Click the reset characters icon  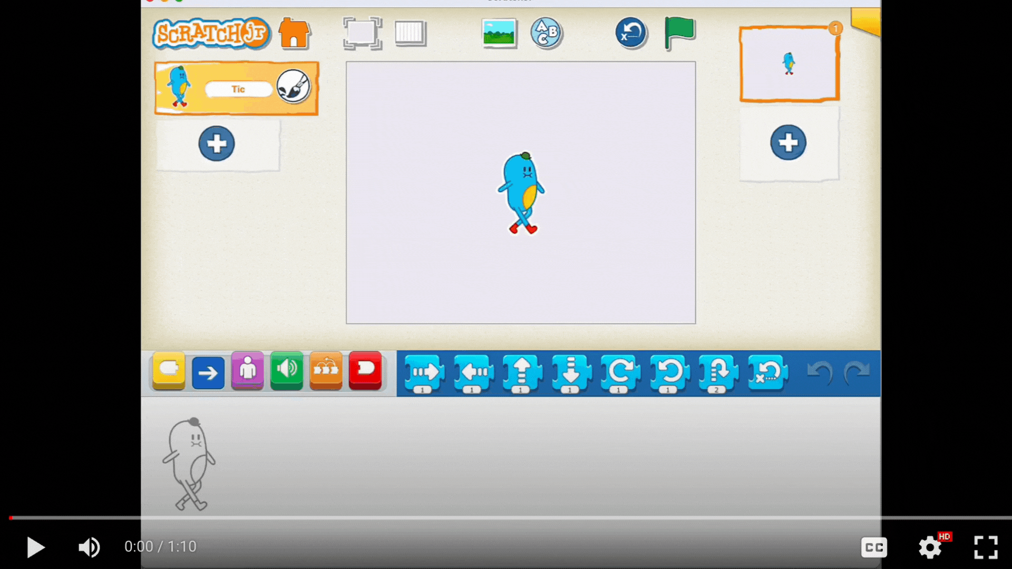[x=630, y=33]
